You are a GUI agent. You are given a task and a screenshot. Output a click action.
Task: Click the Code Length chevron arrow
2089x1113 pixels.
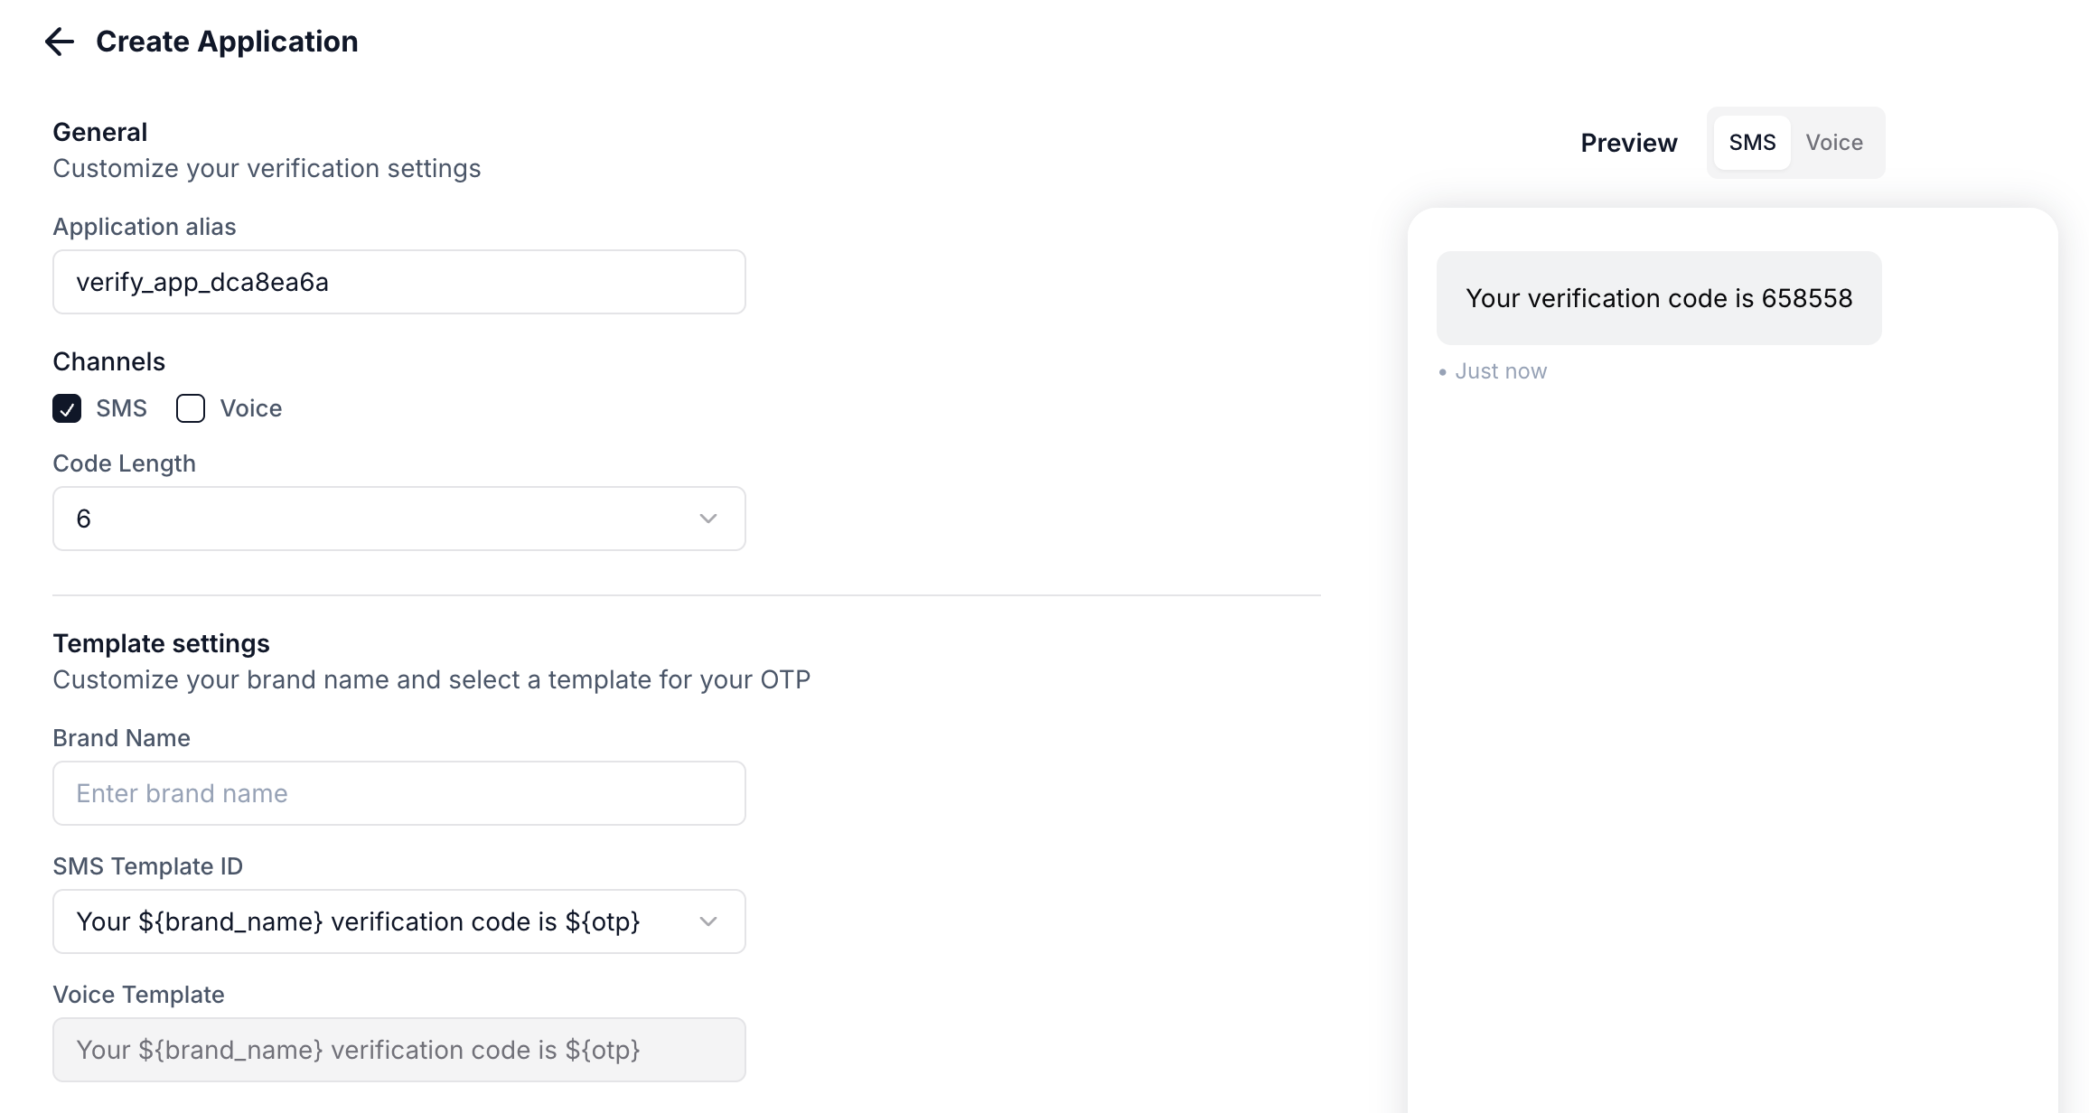point(707,519)
